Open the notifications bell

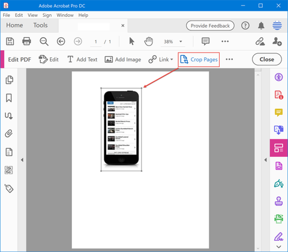[x=261, y=26]
